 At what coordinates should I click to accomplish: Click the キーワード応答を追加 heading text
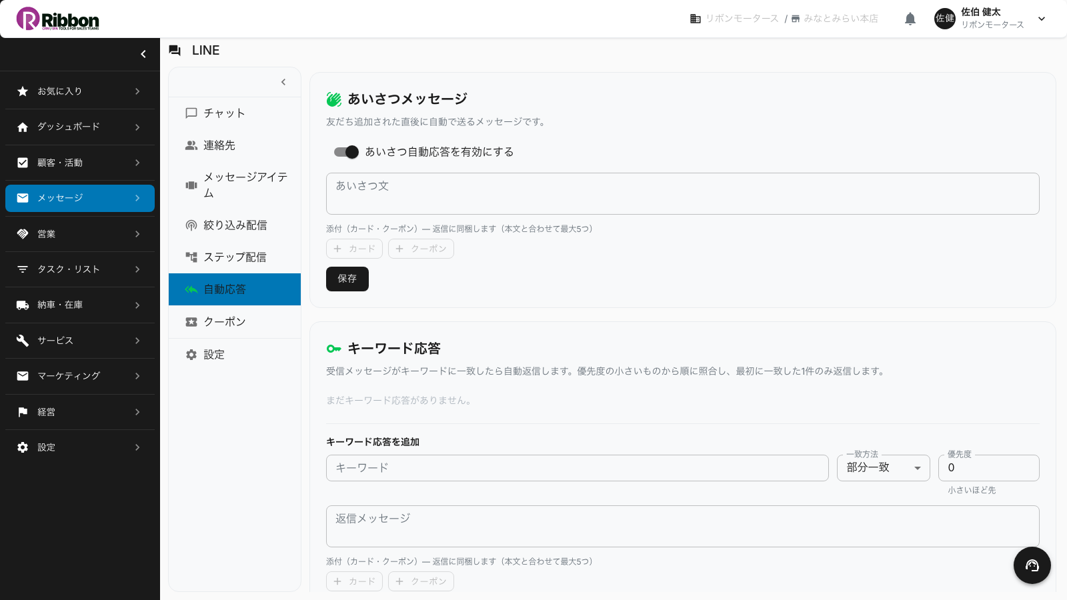point(373,442)
